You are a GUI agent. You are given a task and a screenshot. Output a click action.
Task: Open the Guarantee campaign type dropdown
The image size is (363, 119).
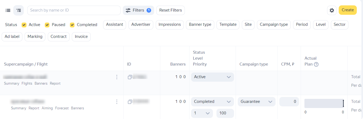coord(256,102)
